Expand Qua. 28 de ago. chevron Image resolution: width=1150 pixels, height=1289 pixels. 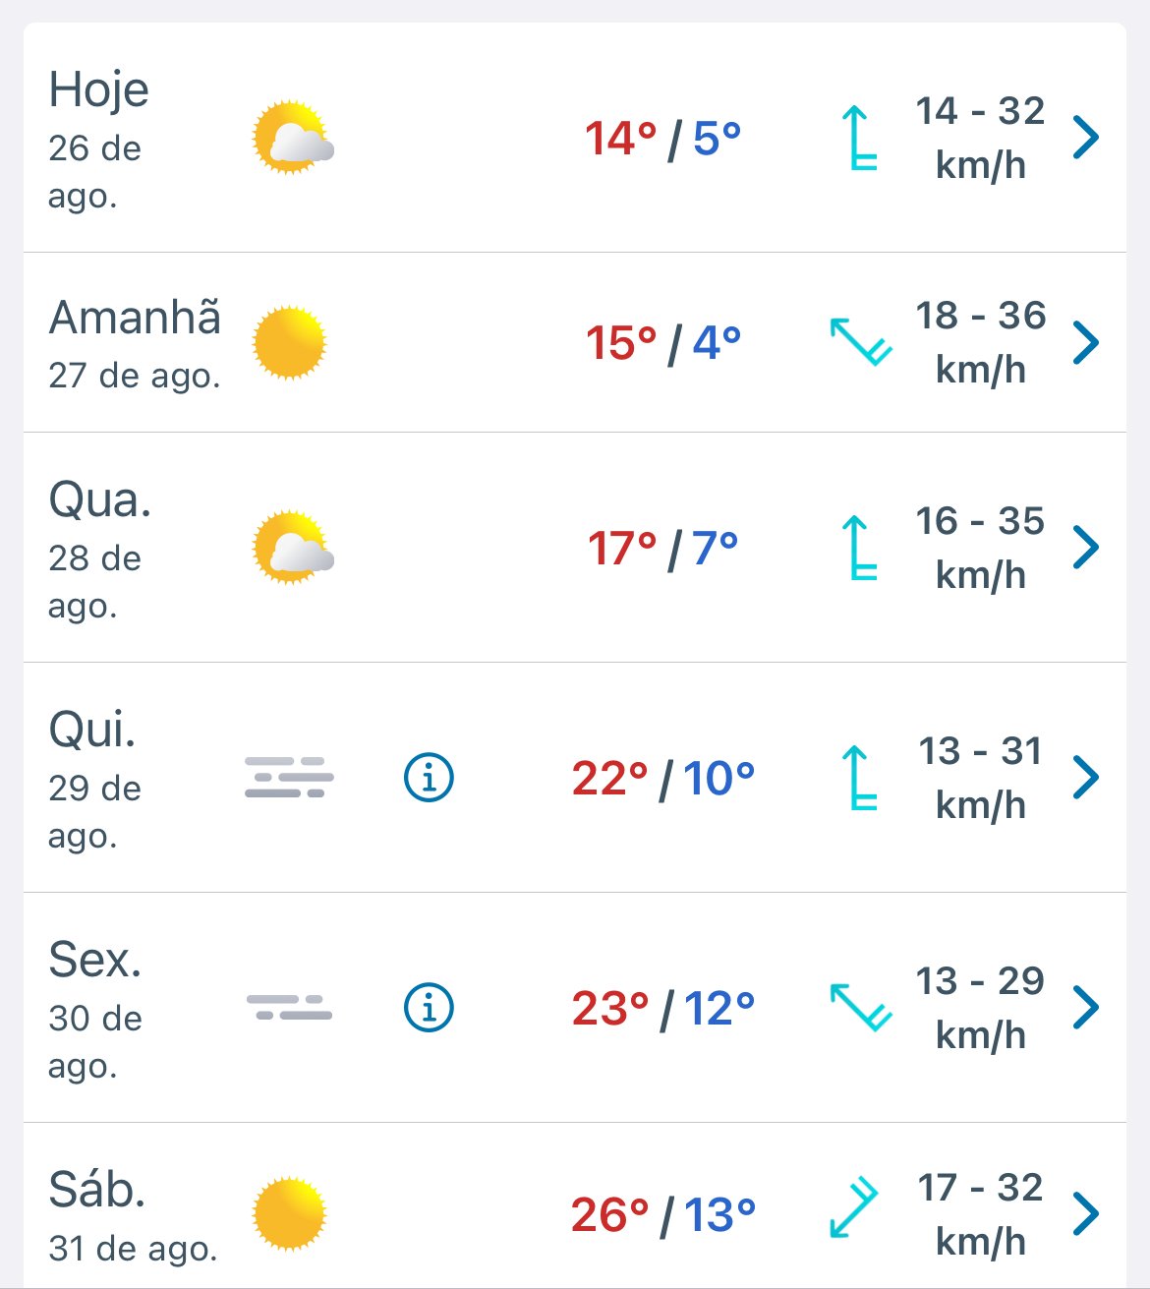[x=1085, y=547]
